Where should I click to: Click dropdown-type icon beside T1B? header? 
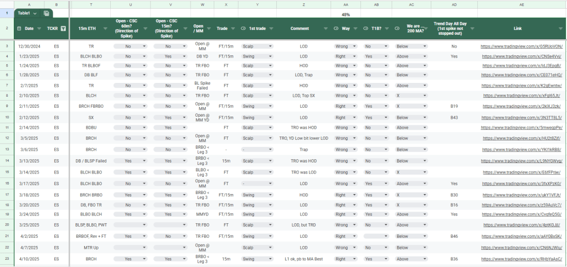tap(365, 28)
